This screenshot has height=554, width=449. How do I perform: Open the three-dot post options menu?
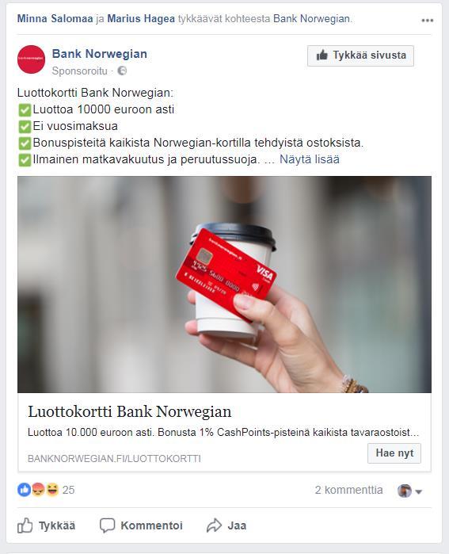point(427,20)
